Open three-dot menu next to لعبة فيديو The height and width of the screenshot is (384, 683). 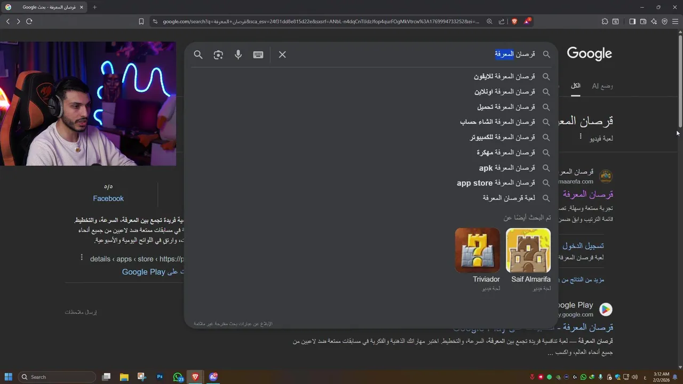click(x=581, y=137)
